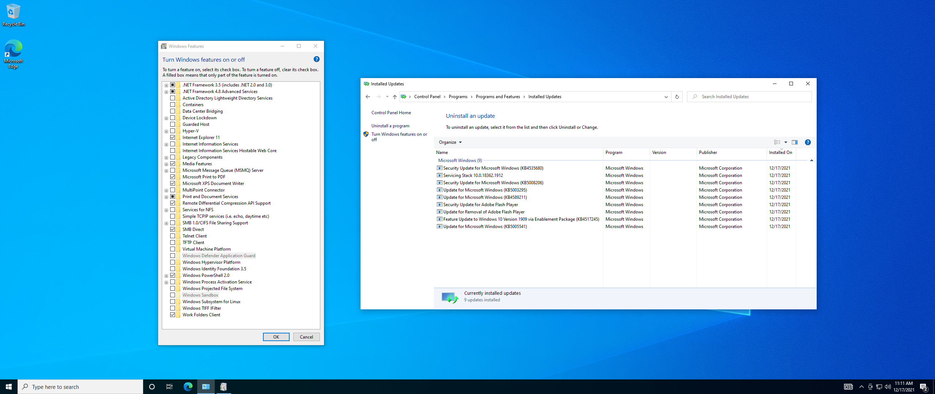Click the volume icon in system tray
Viewport: 935px width, 394px height.
click(888, 387)
